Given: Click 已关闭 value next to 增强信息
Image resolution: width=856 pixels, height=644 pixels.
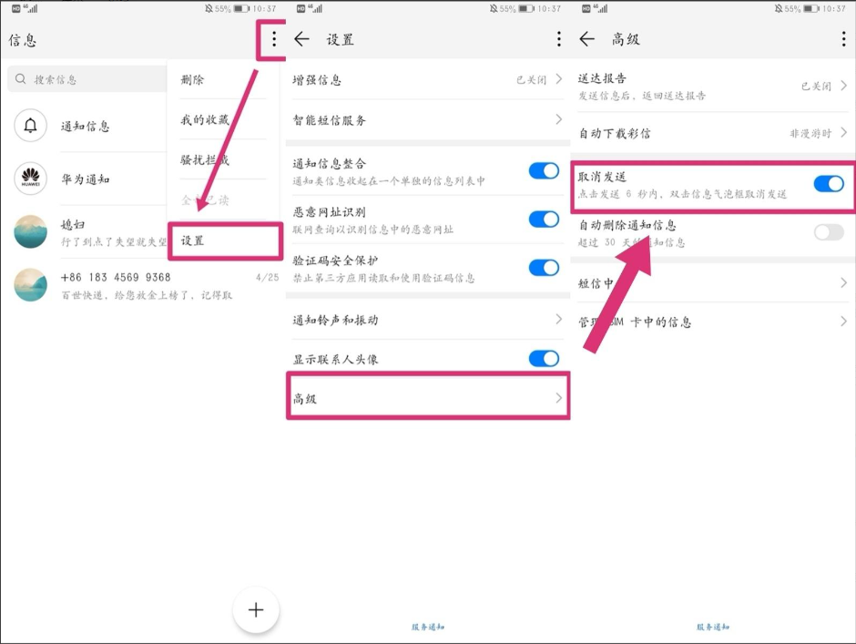Looking at the screenshot, I should 531,80.
